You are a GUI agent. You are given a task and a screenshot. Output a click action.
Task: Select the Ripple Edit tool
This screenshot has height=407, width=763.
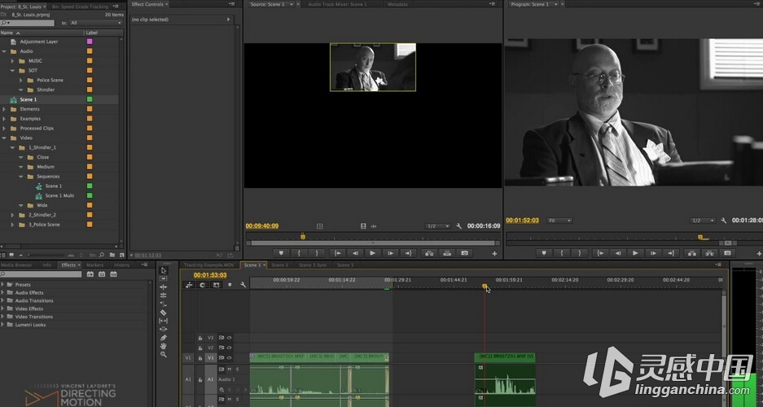(x=164, y=287)
